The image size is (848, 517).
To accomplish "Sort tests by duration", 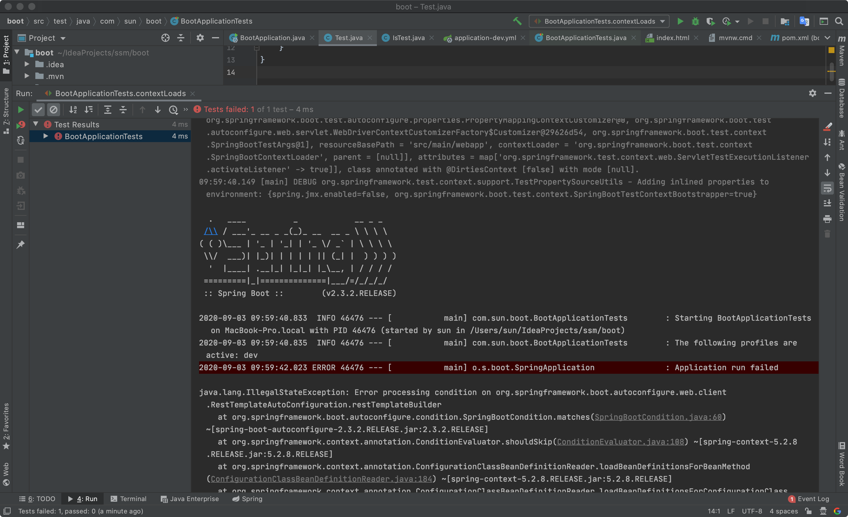I will (x=89, y=110).
